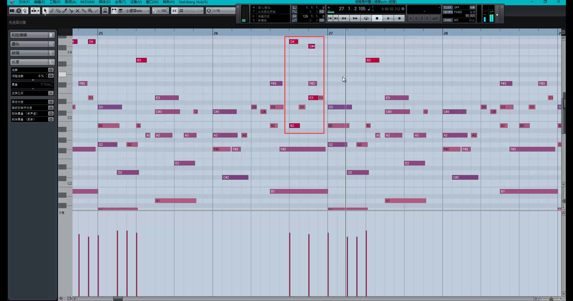
Task: Open the MIDI(M) menu
Action: click(x=87, y=2)
